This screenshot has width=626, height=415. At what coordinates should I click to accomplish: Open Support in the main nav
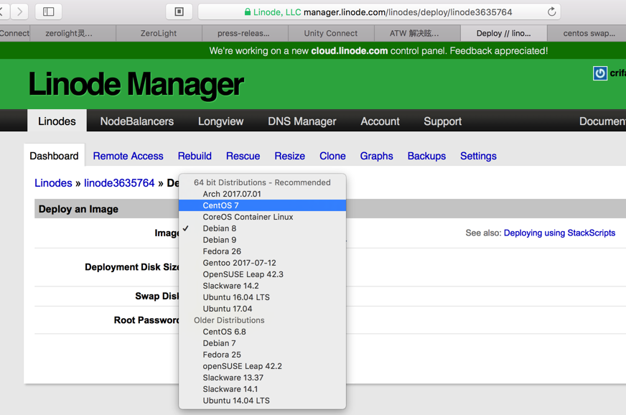[x=442, y=121]
